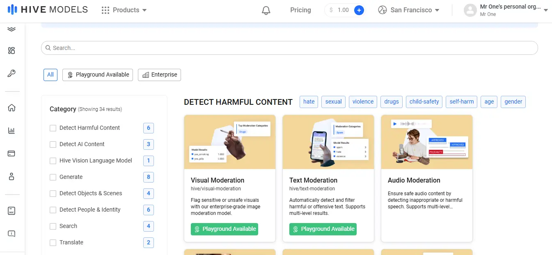Tick the Search category checkbox

(53, 226)
